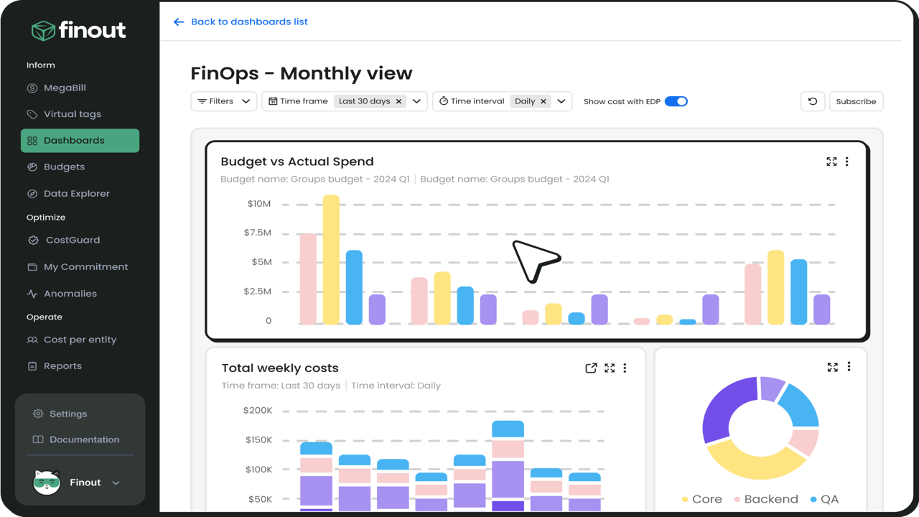Open Total weekly costs in external view

click(591, 368)
